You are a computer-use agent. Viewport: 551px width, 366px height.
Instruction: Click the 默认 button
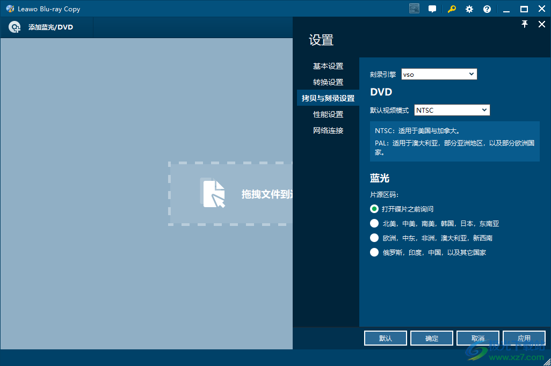(385, 338)
